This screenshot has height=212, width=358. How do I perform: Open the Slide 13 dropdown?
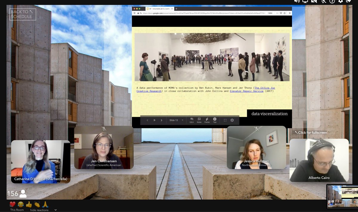click(x=176, y=120)
